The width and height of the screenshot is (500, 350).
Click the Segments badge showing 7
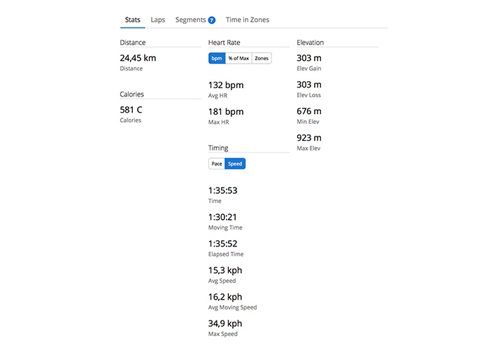[211, 20]
